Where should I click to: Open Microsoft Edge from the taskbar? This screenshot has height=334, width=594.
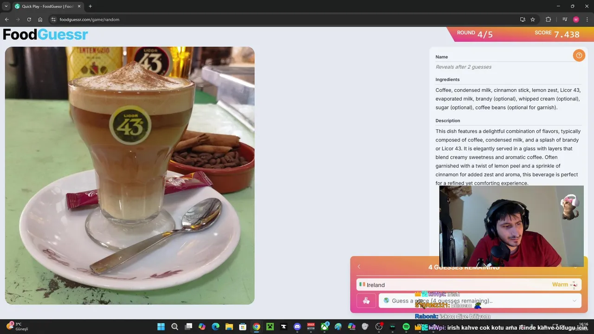pyautogui.click(x=215, y=327)
